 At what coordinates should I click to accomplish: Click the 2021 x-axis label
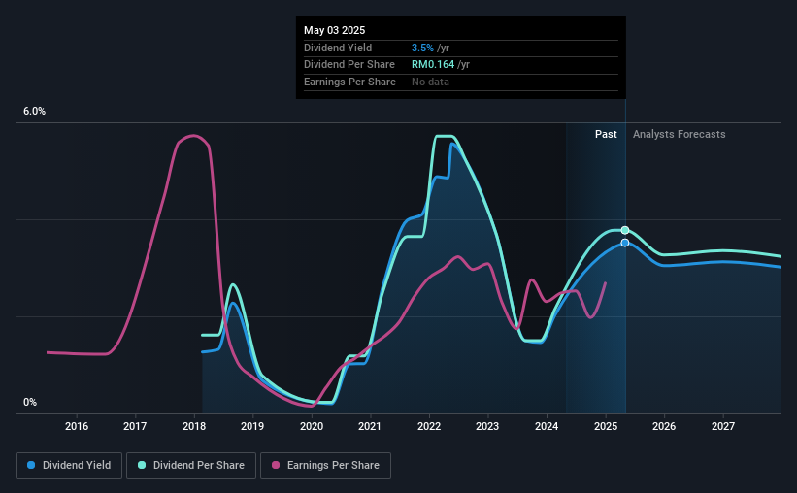tap(370, 426)
